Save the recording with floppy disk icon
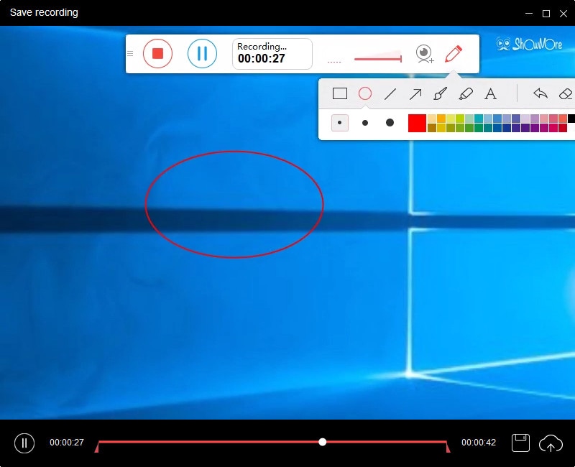The height and width of the screenshot is (467, 575). (520, 443)
